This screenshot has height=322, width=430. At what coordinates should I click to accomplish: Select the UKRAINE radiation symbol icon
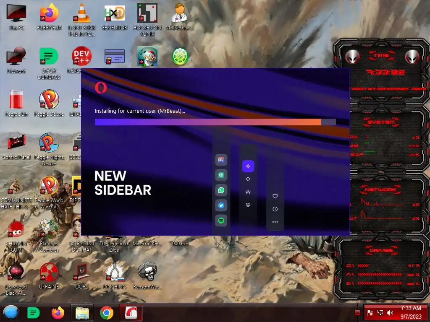point(49,272)
